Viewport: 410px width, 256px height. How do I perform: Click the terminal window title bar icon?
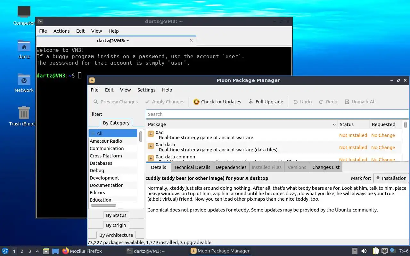tap(40, 21)
